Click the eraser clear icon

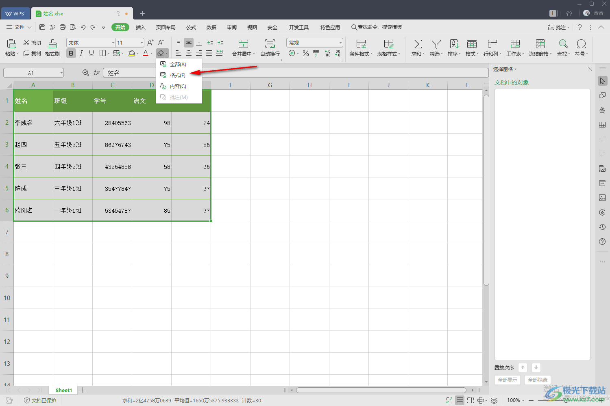coord(161,53)
